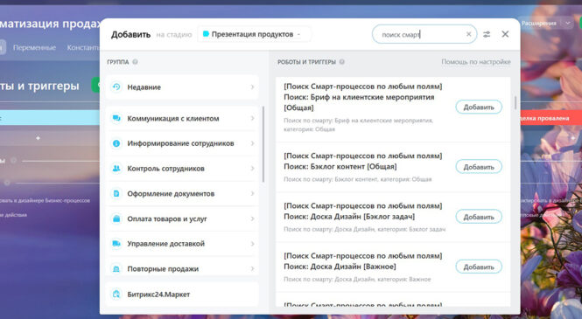Image resolution: width=582 pixels, height=319 pixels.
Task: Click the plus icon on the background stage row
Action: 38,138
